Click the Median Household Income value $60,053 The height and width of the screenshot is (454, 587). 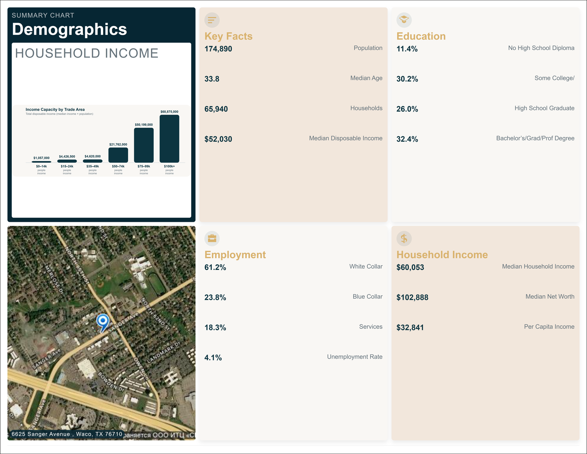tap(410, 267)
